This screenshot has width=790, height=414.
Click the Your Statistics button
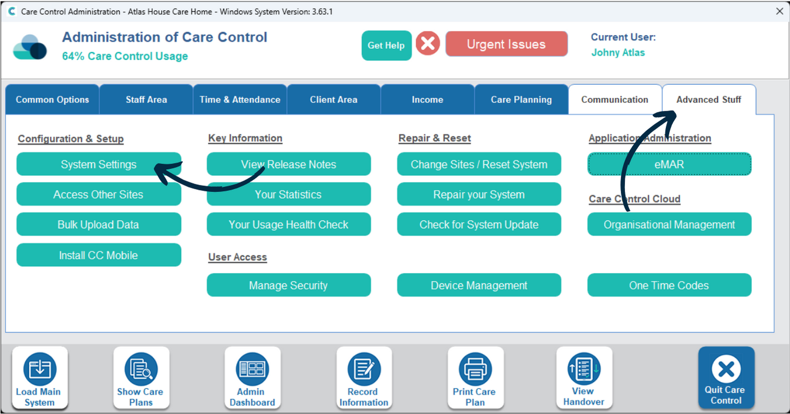pyautogui.click(x=289, y=194)
